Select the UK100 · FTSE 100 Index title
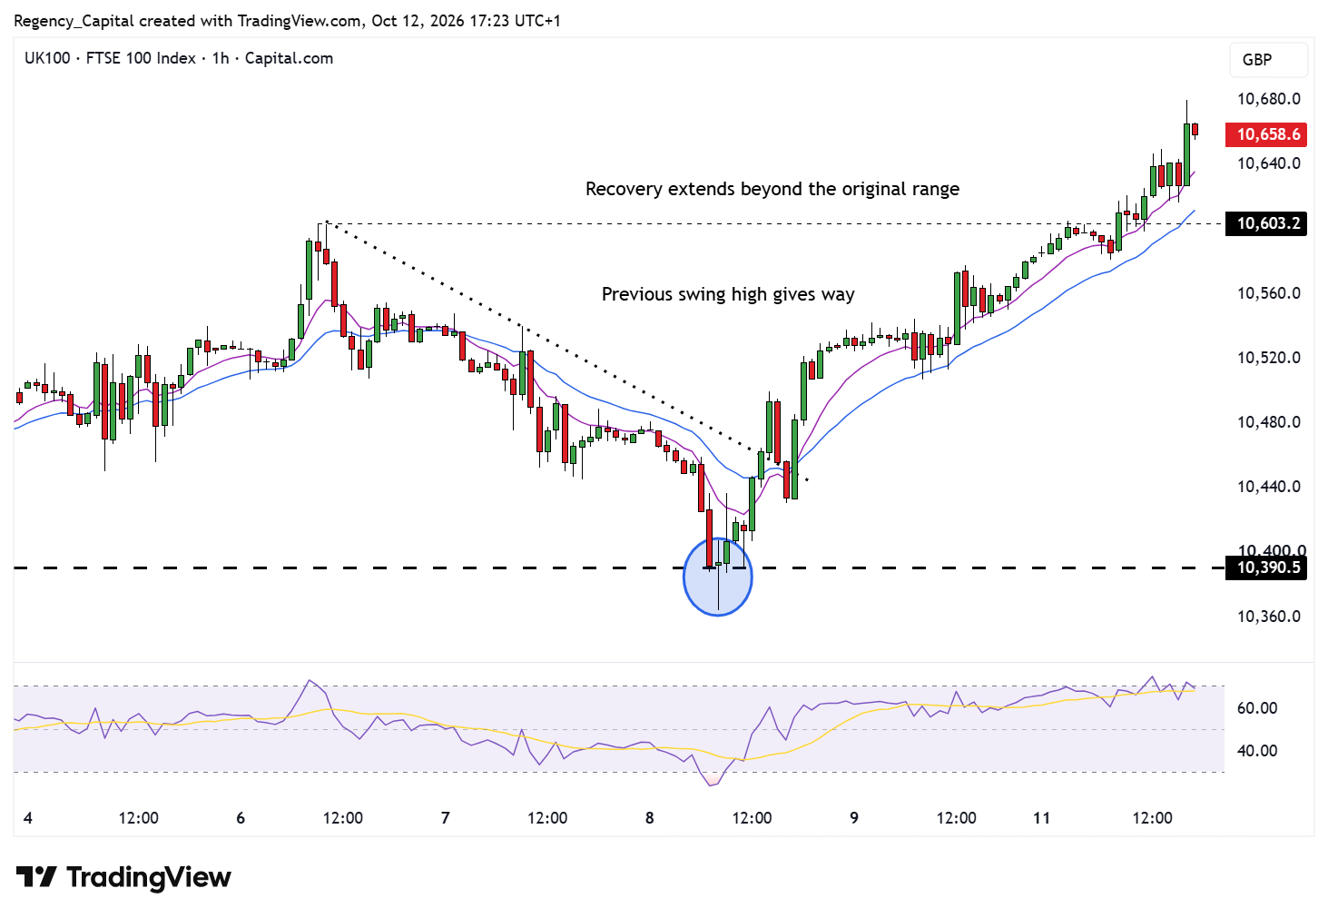 (x=178, y=58)
